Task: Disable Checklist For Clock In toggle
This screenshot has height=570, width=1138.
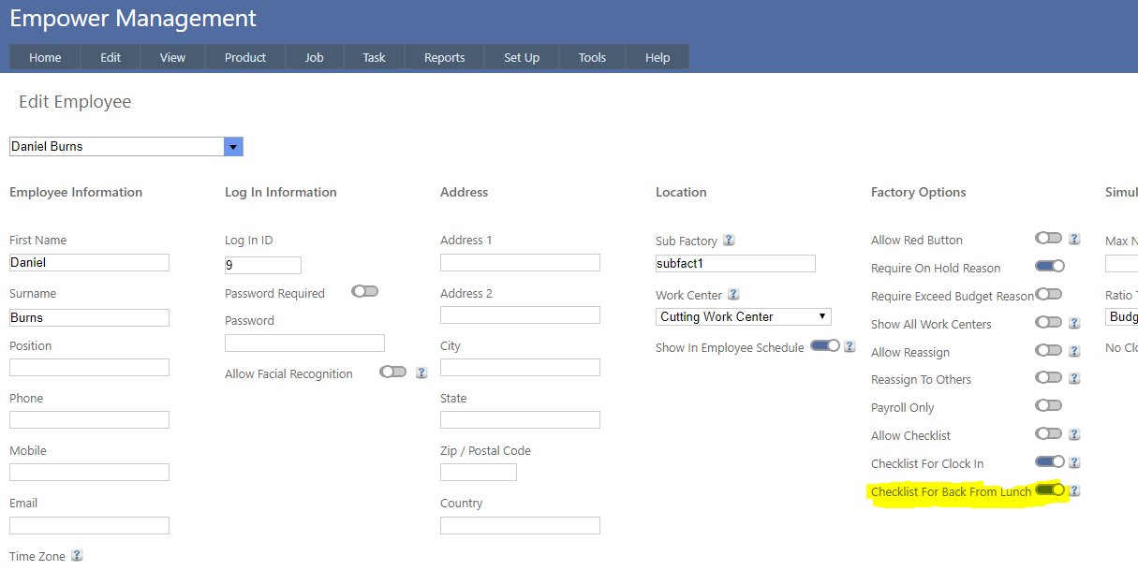Action: tap(1049, 462)
